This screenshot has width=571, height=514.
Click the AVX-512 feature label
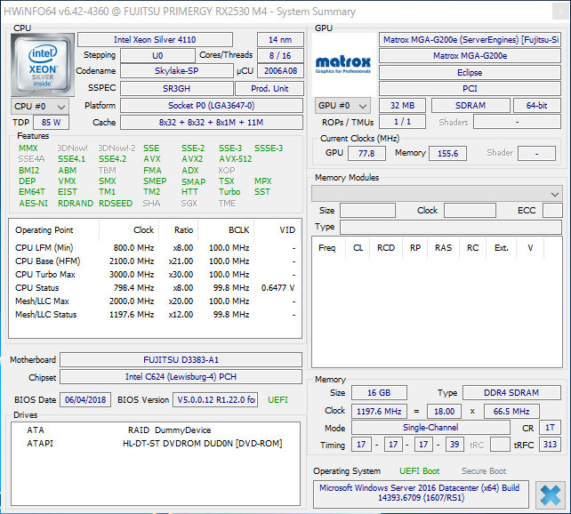[x=235, y=159]
